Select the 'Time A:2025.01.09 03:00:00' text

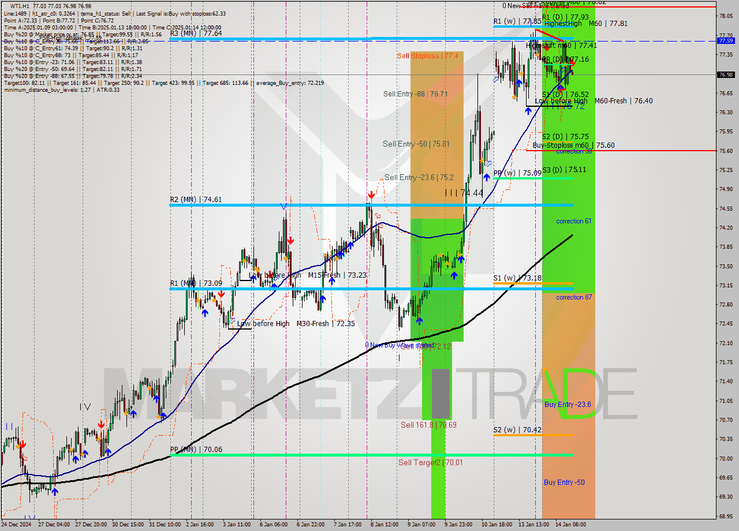39,28
